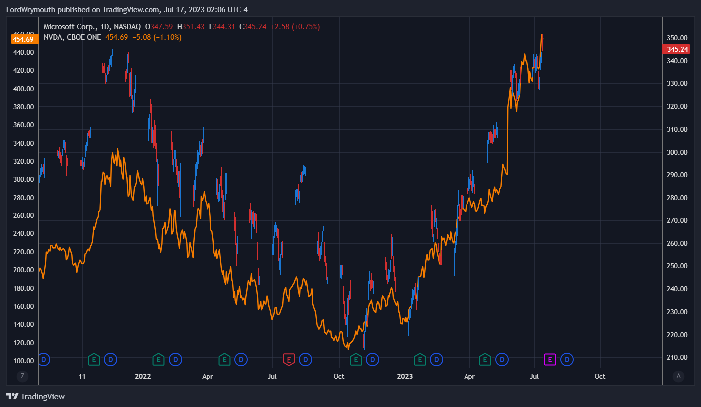The width and height of the screenshot is (701, 407).
Task: Click the 2023 label on time axis
Action: pyautogui.click(x=405, y=376)
